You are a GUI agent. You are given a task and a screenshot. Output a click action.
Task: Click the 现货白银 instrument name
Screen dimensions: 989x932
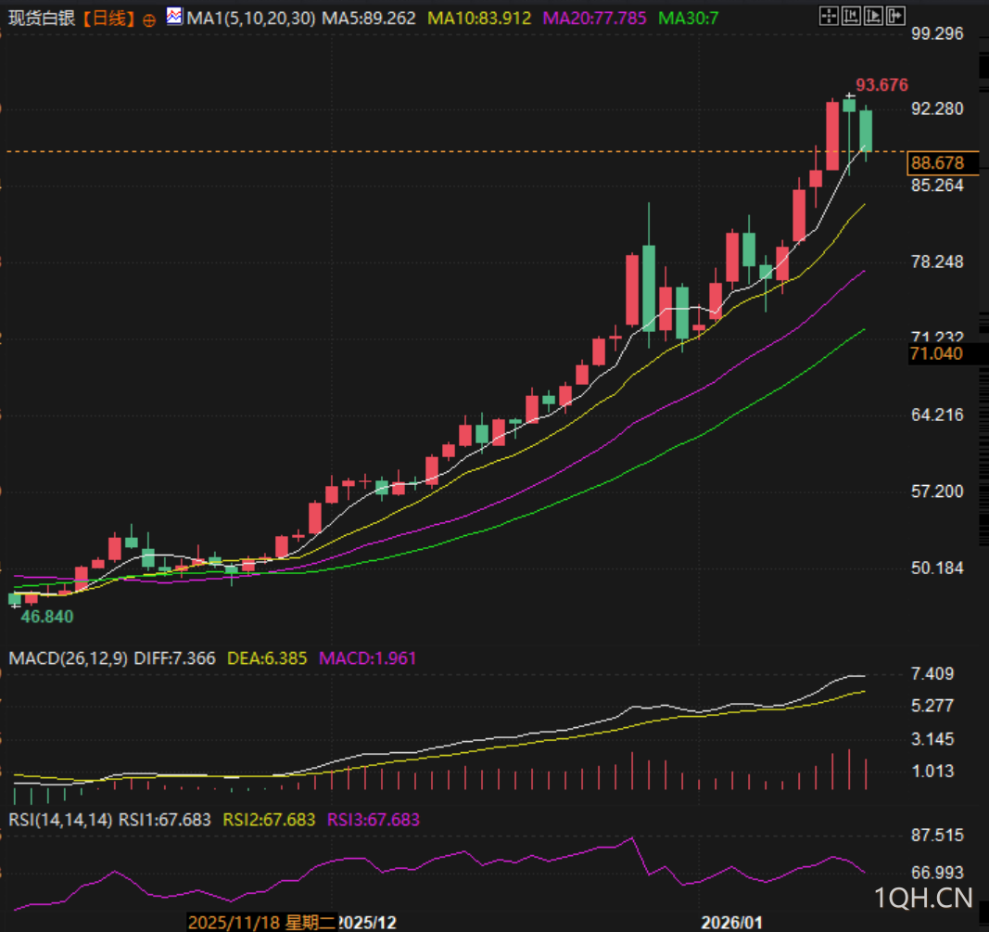click(x=41, y=18)
